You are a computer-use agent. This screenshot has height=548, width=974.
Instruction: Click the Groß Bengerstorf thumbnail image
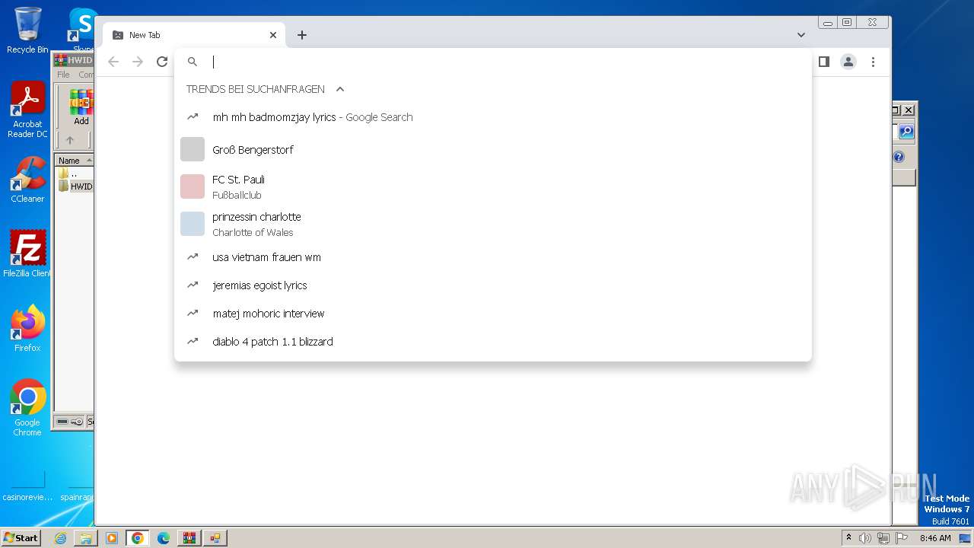click(193, 149)
